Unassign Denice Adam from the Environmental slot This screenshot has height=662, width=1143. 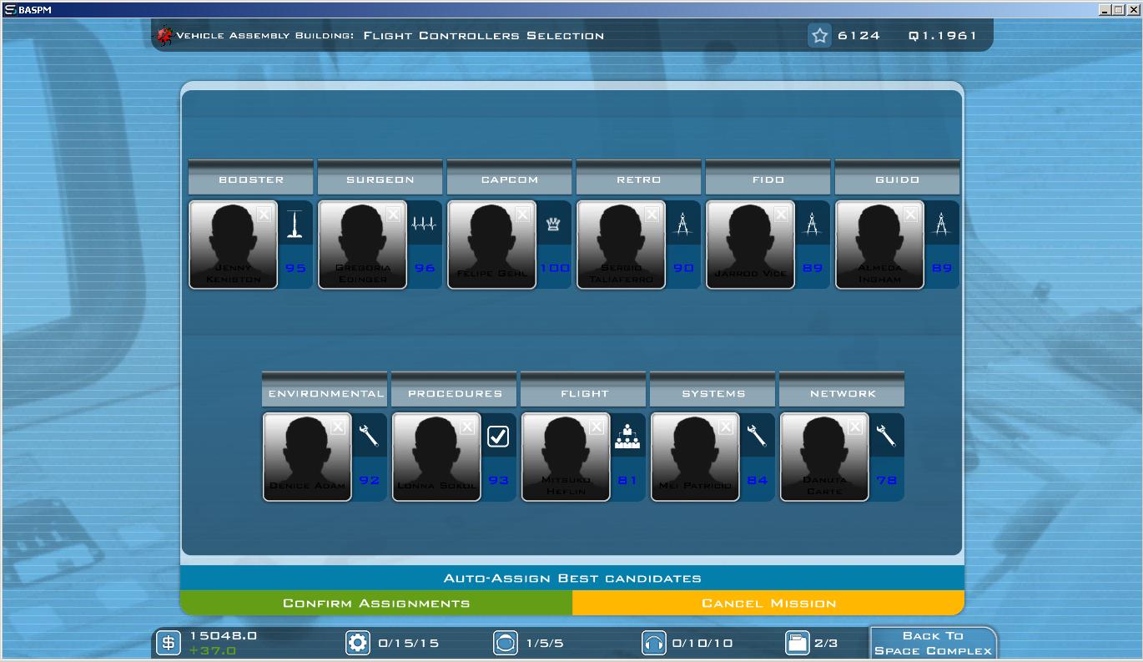[x=337, y=427]
